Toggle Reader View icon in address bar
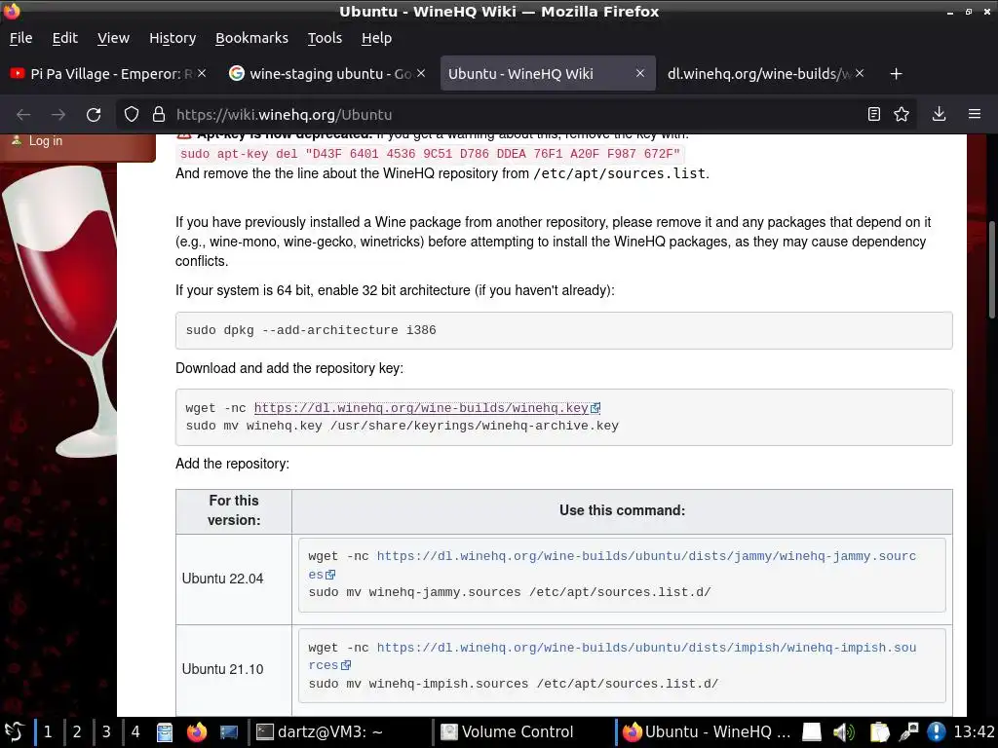 (x=874, y=114)
